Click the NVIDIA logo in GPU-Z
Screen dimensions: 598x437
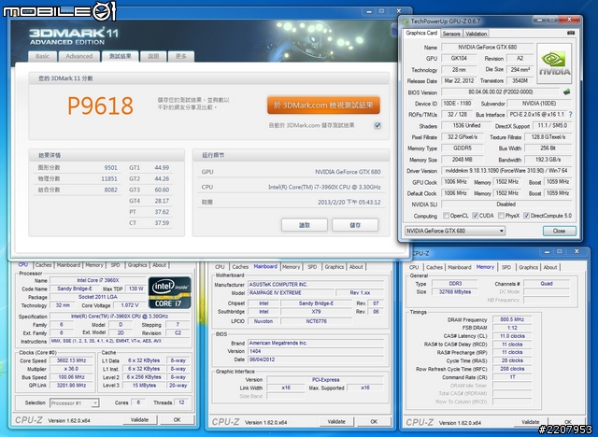pos(554,63)
